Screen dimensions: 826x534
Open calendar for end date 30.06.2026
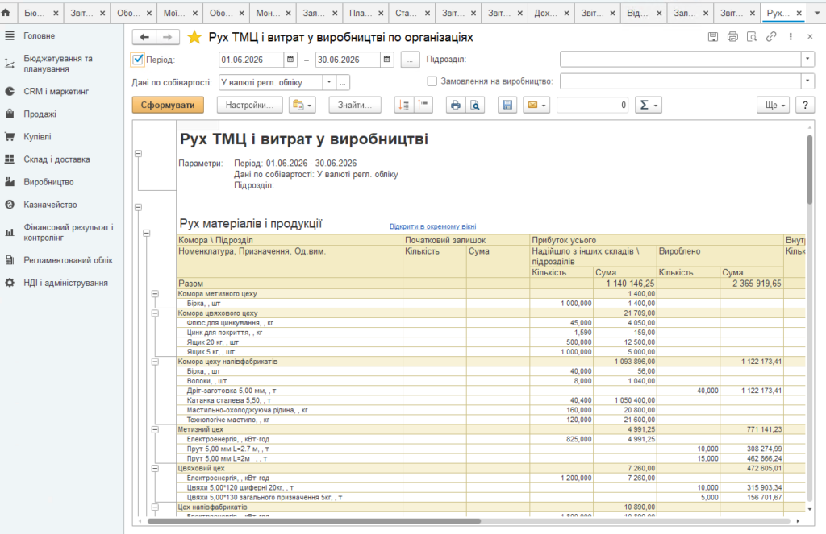click(x=386, y=60)
